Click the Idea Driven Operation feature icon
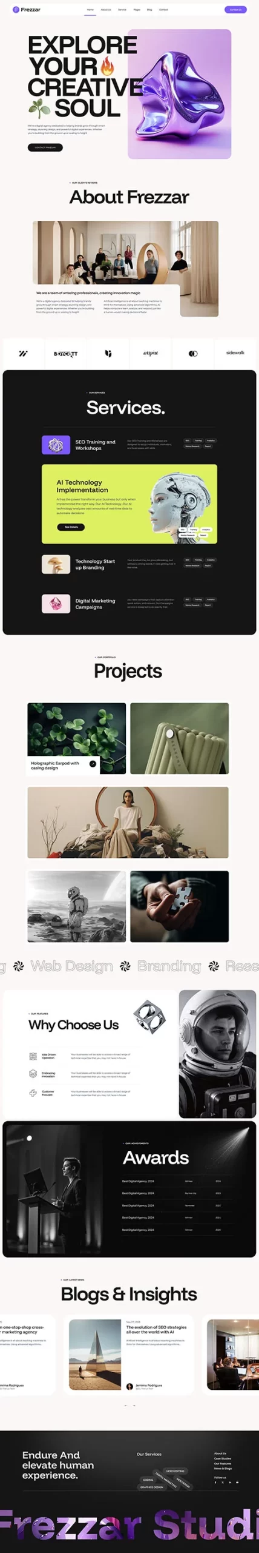The width and height of the screenshot is (259, 1553). click(33, 1056)
